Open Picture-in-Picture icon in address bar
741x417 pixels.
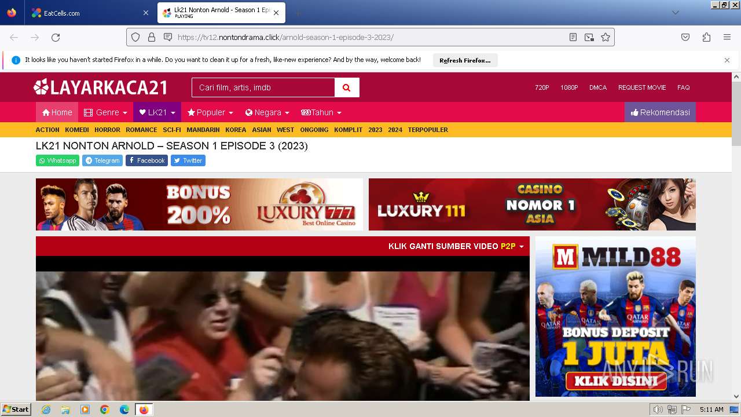point(589,37)
